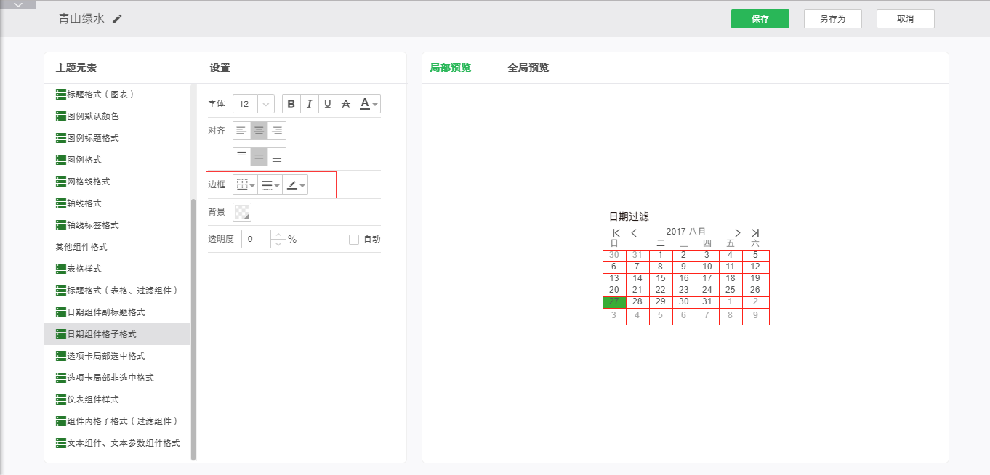Toggle italic text formatting
Screen dimensions: 990x475
click(310, 104)
